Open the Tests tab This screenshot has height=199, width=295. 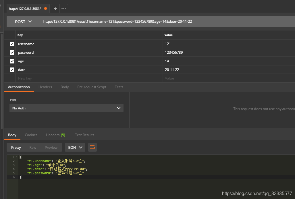[119, 87]
